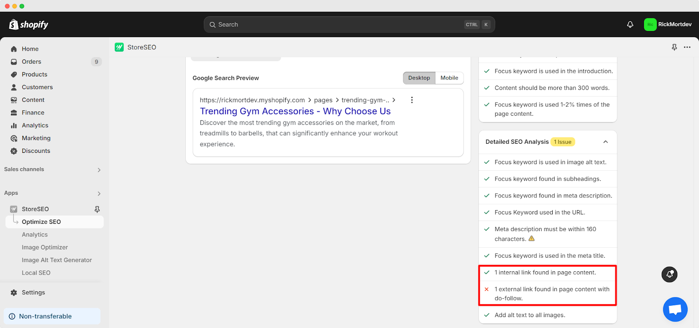
Task: Click the Finance bank icon
Action: [14, 112]
